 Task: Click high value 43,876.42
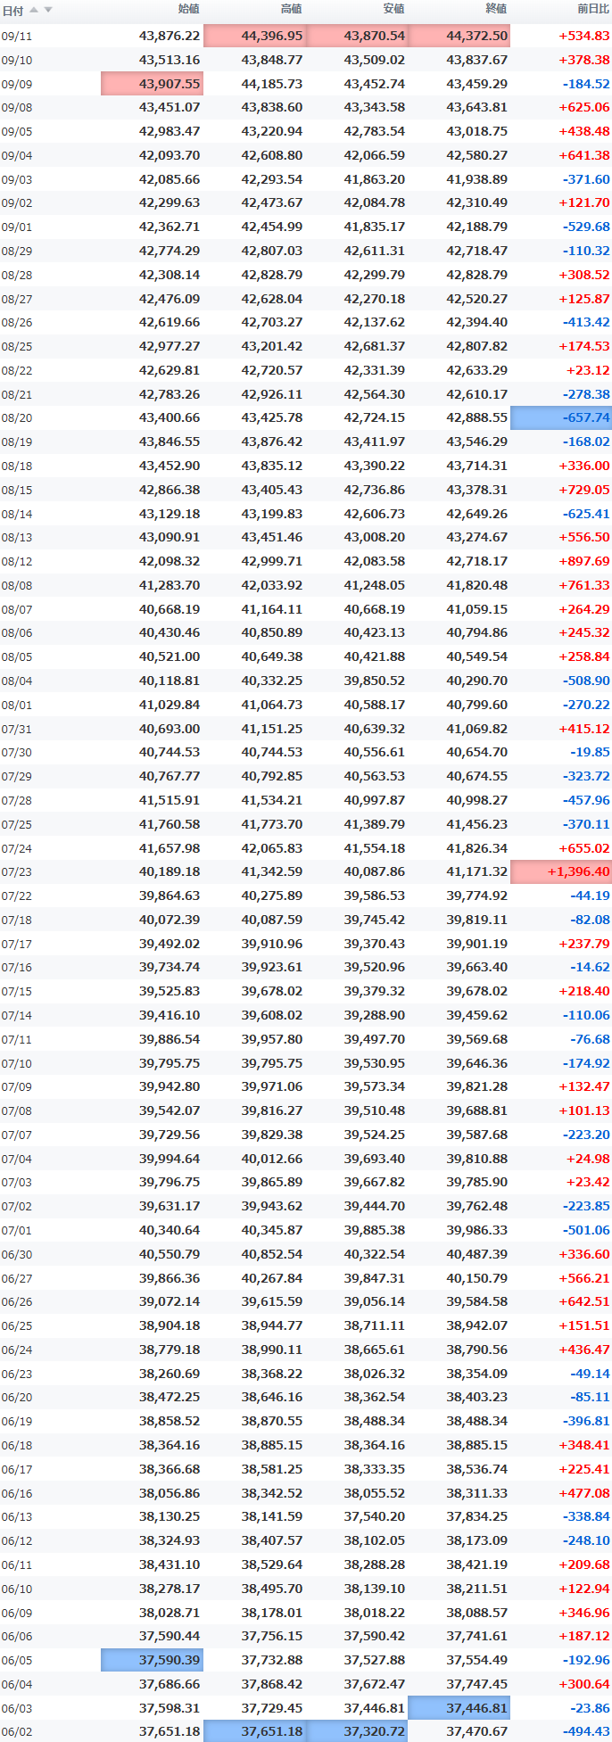tap(272, 442)
